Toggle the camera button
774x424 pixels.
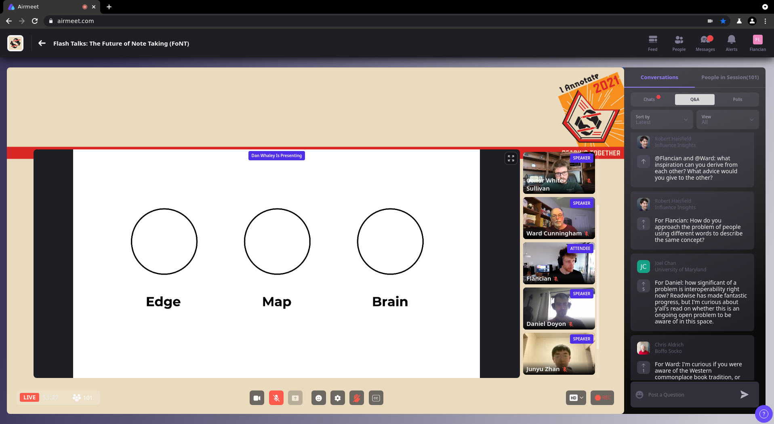point(257,398)
